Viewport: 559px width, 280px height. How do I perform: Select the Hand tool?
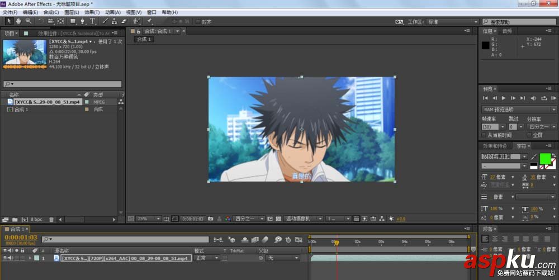point(19,21)
